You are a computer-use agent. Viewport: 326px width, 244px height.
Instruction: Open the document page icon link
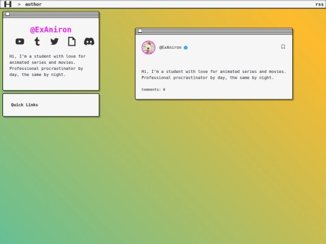point(72,42)
